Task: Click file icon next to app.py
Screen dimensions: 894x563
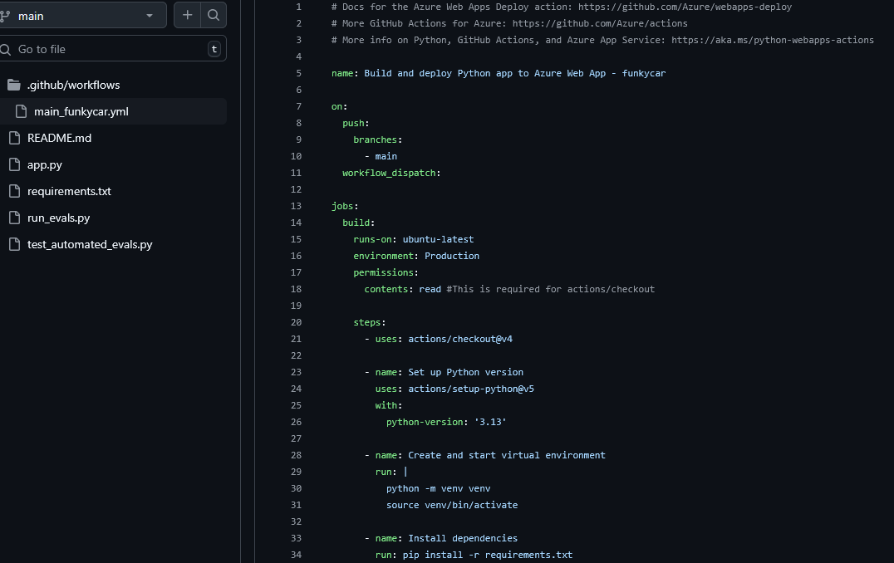Action: point(15,164)
